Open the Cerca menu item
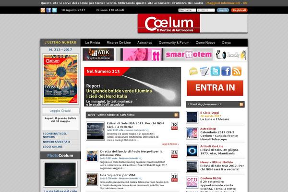 [x=226, y=43]
